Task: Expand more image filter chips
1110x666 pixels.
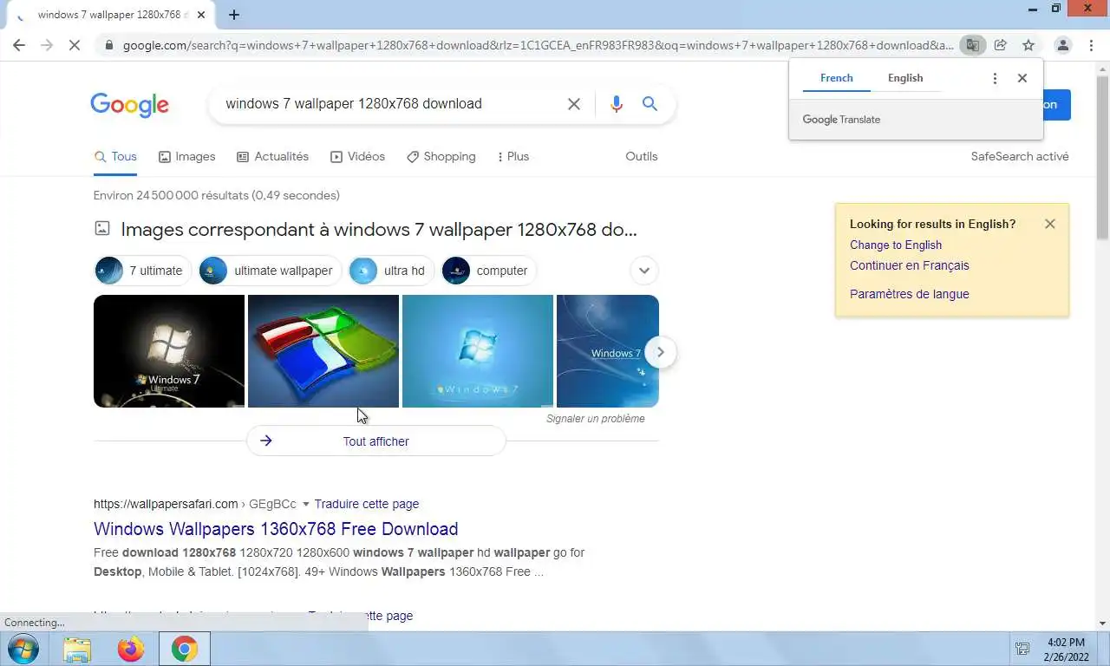Action: [643, 271]
